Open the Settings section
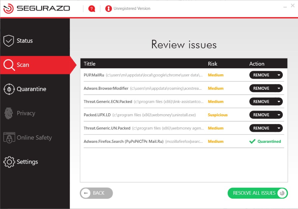Image resolution: width=298 pixels, height=209 pixels. click(x=35, y=162)
